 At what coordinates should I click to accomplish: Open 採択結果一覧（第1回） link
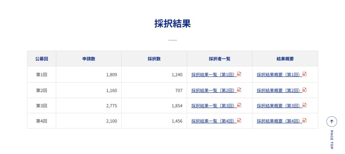click(213, 75)
